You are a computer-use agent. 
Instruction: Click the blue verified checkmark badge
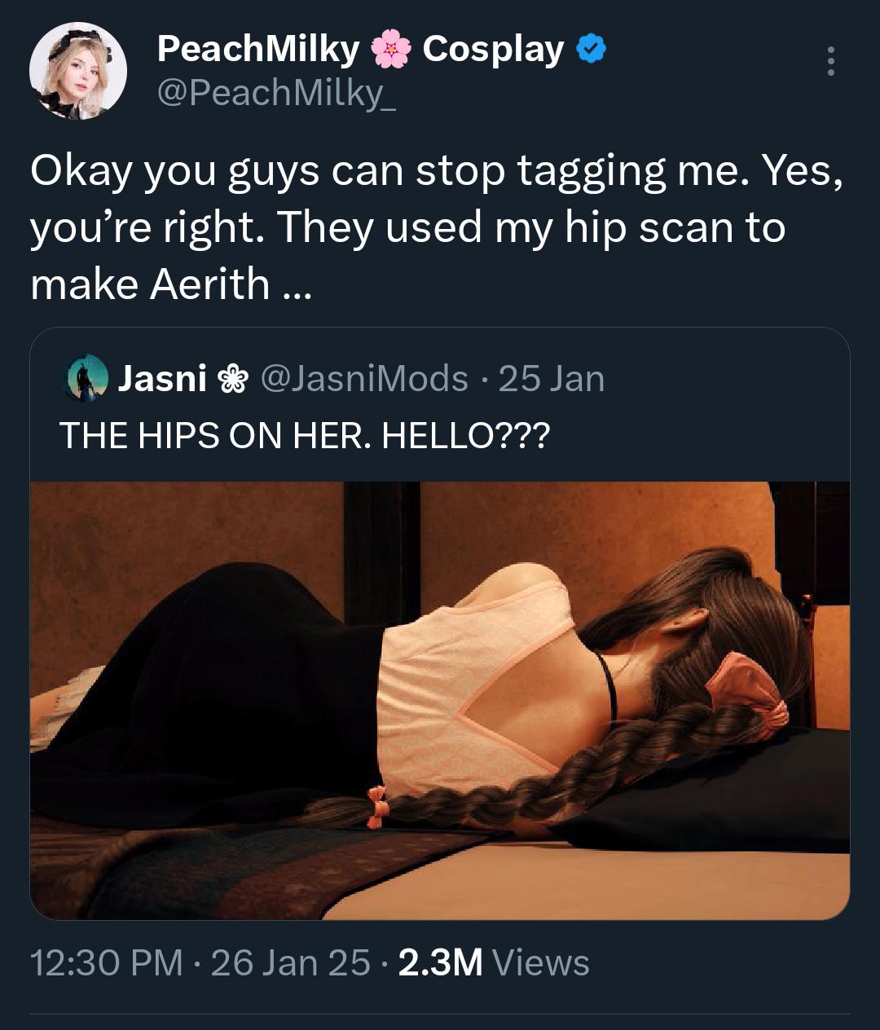[591, 51]
